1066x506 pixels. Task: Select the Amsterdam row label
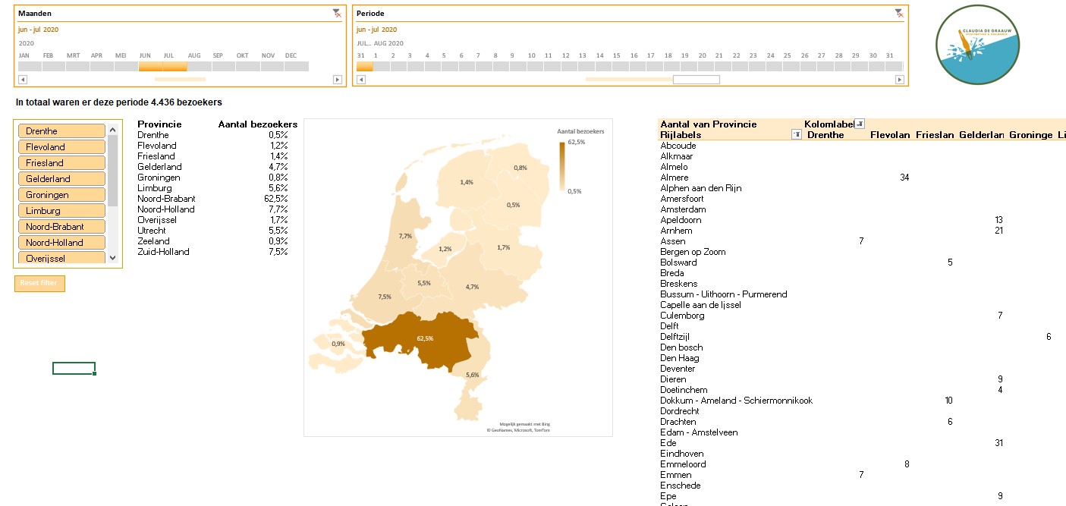(683, 209)
